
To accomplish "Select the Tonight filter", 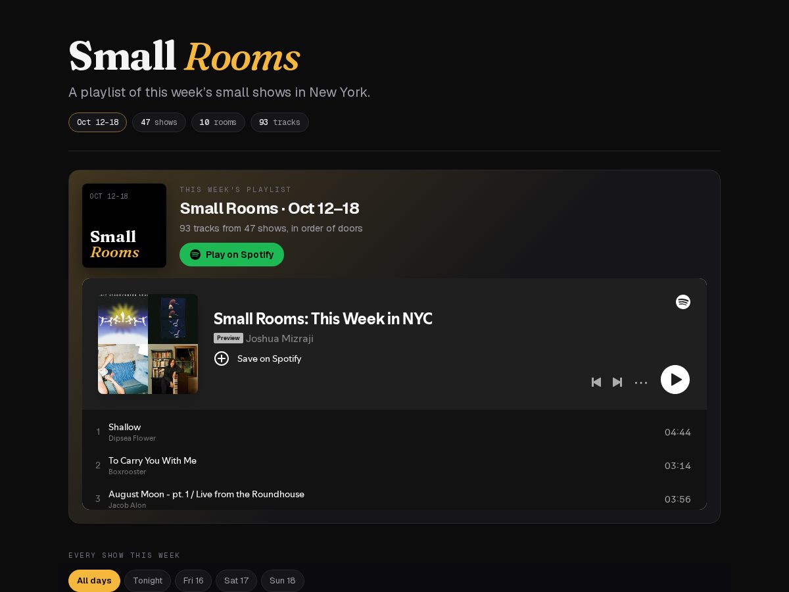I will pyautogui.click(x=148, y=581).
